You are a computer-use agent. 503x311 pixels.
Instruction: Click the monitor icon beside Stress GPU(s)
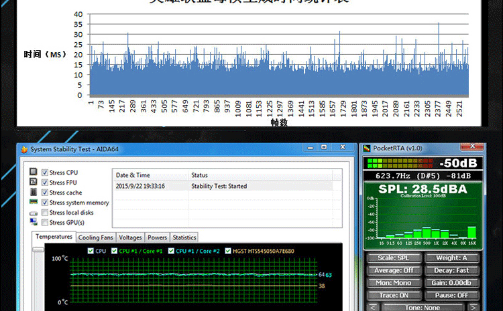click(x=34, y=222)
